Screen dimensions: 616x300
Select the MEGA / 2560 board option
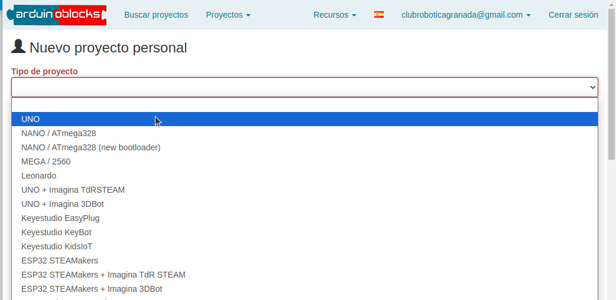[x=46, y=161]
